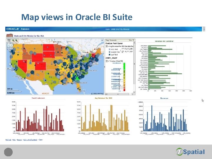Click the Map Formats horizontal scrollbar

click(x=119, y=94)
